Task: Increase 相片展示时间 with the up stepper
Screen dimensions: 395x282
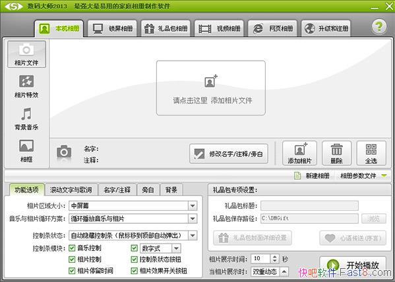Action: click(x=274, y=256)
